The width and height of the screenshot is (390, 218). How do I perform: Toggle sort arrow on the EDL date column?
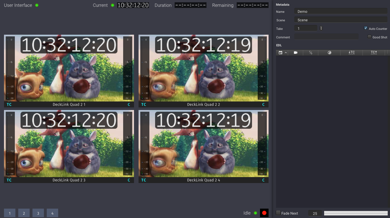coord(286,53)
